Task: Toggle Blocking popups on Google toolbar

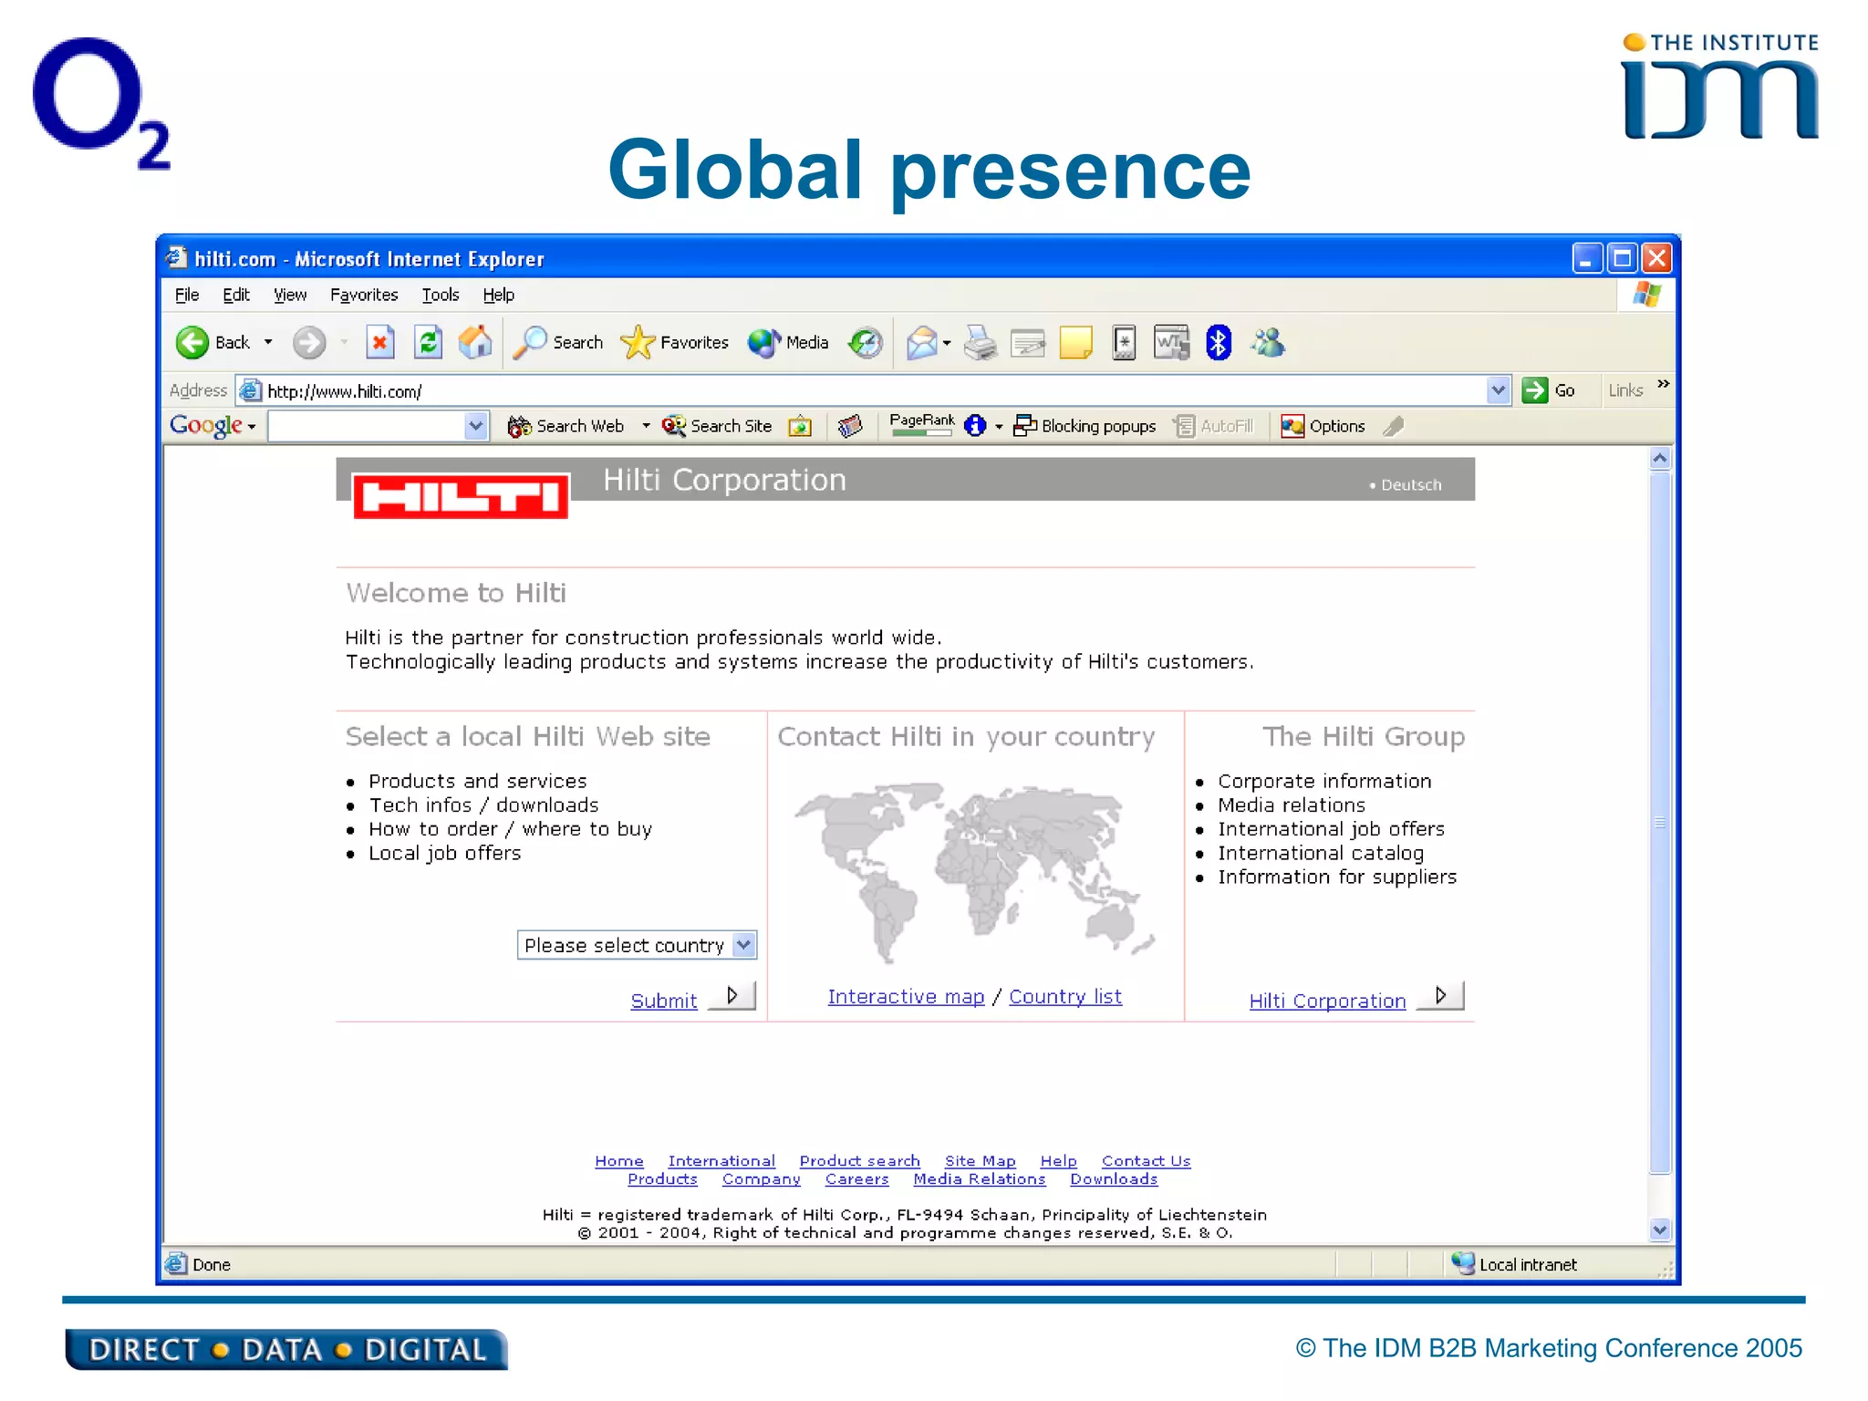Action: click(x=1084, y=426)
